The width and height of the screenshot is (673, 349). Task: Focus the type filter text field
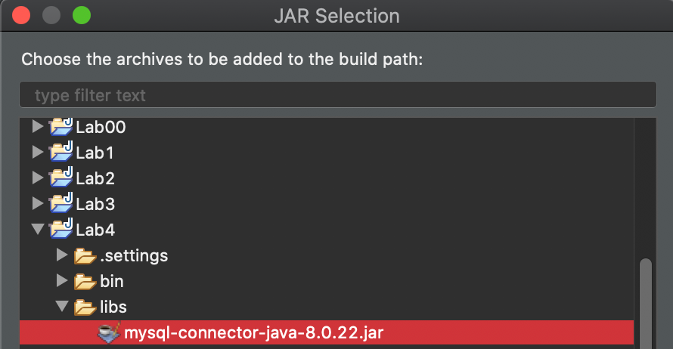(337, 96)
